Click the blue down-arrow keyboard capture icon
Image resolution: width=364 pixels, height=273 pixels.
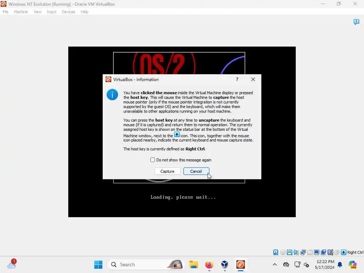(x=344, y=252)
